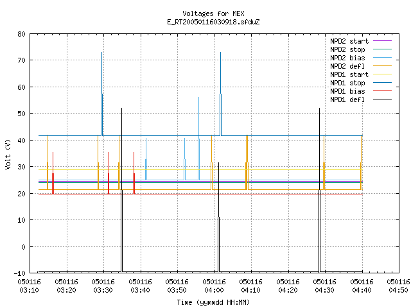
Task: Click the 30 tick label on voltage axis
Action: tap(21, 167)
